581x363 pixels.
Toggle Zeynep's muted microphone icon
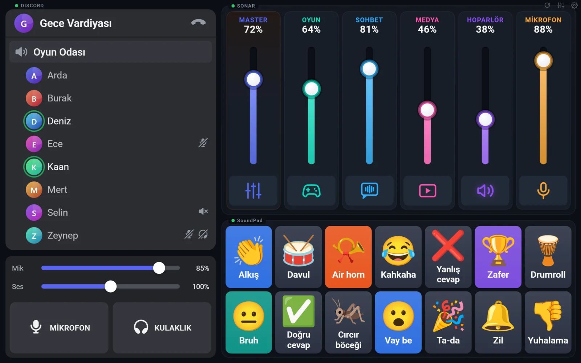tap(189, 234)
